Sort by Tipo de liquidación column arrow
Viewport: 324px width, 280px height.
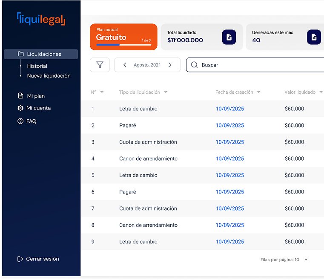(166, 92)
